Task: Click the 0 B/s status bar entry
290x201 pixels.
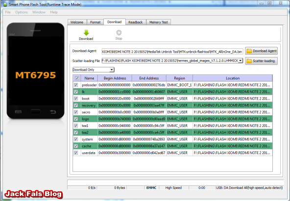Action: [x=92, y=188]
